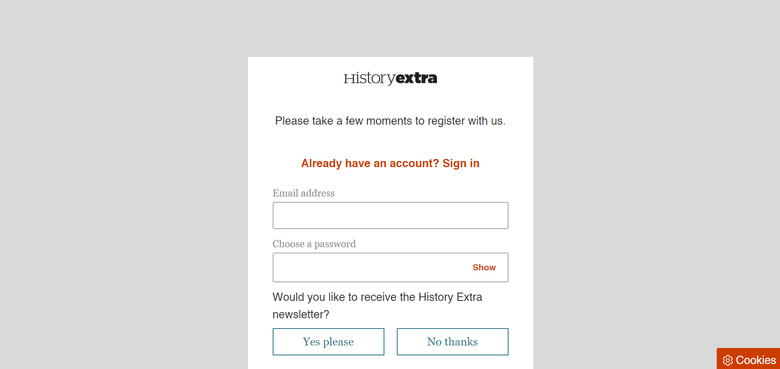Viewport: 780px width, 369px height.
Task: Click the 'History' wordmark in the logo
Action: tap(370, 78)
